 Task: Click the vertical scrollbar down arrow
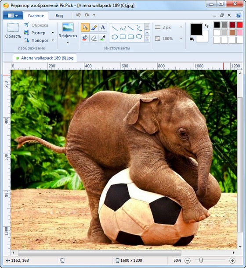pyautogui.click(x=240, y=247)
